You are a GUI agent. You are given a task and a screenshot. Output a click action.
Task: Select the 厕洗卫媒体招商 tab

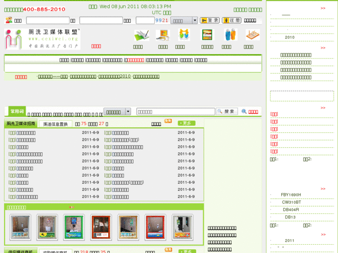(x=21, y=124)
